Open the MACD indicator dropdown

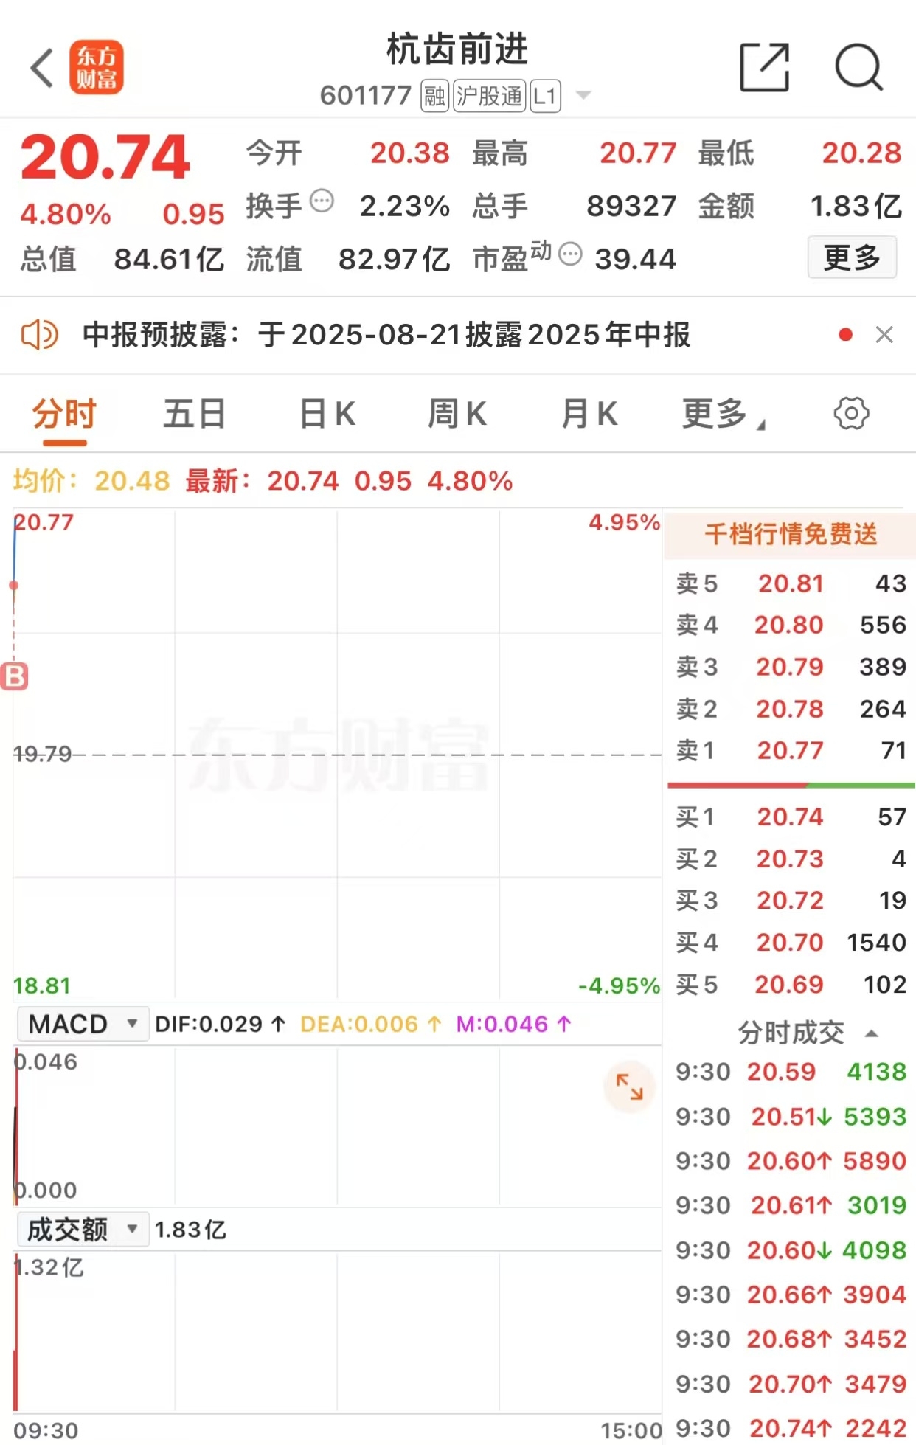(83, 1024)
